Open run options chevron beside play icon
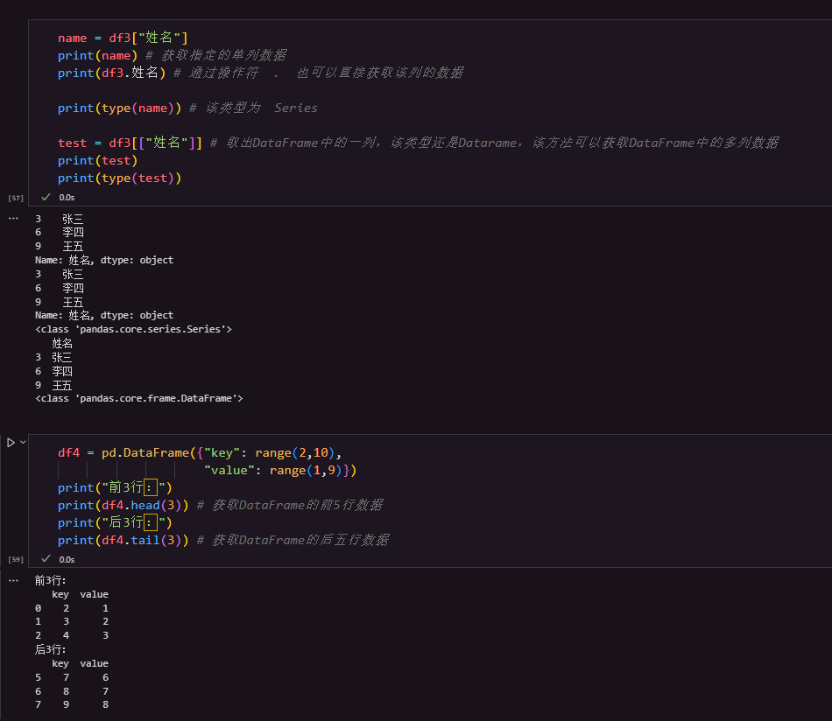 pyautogui.click(x=23, y=442)
